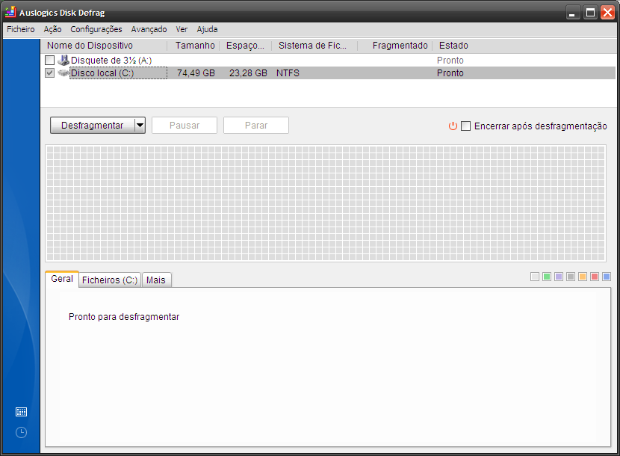Viewport: 620px width, 456px height.
Task: Uncheck the Disco local (C:) checkbox
Action: pos(49,73)
